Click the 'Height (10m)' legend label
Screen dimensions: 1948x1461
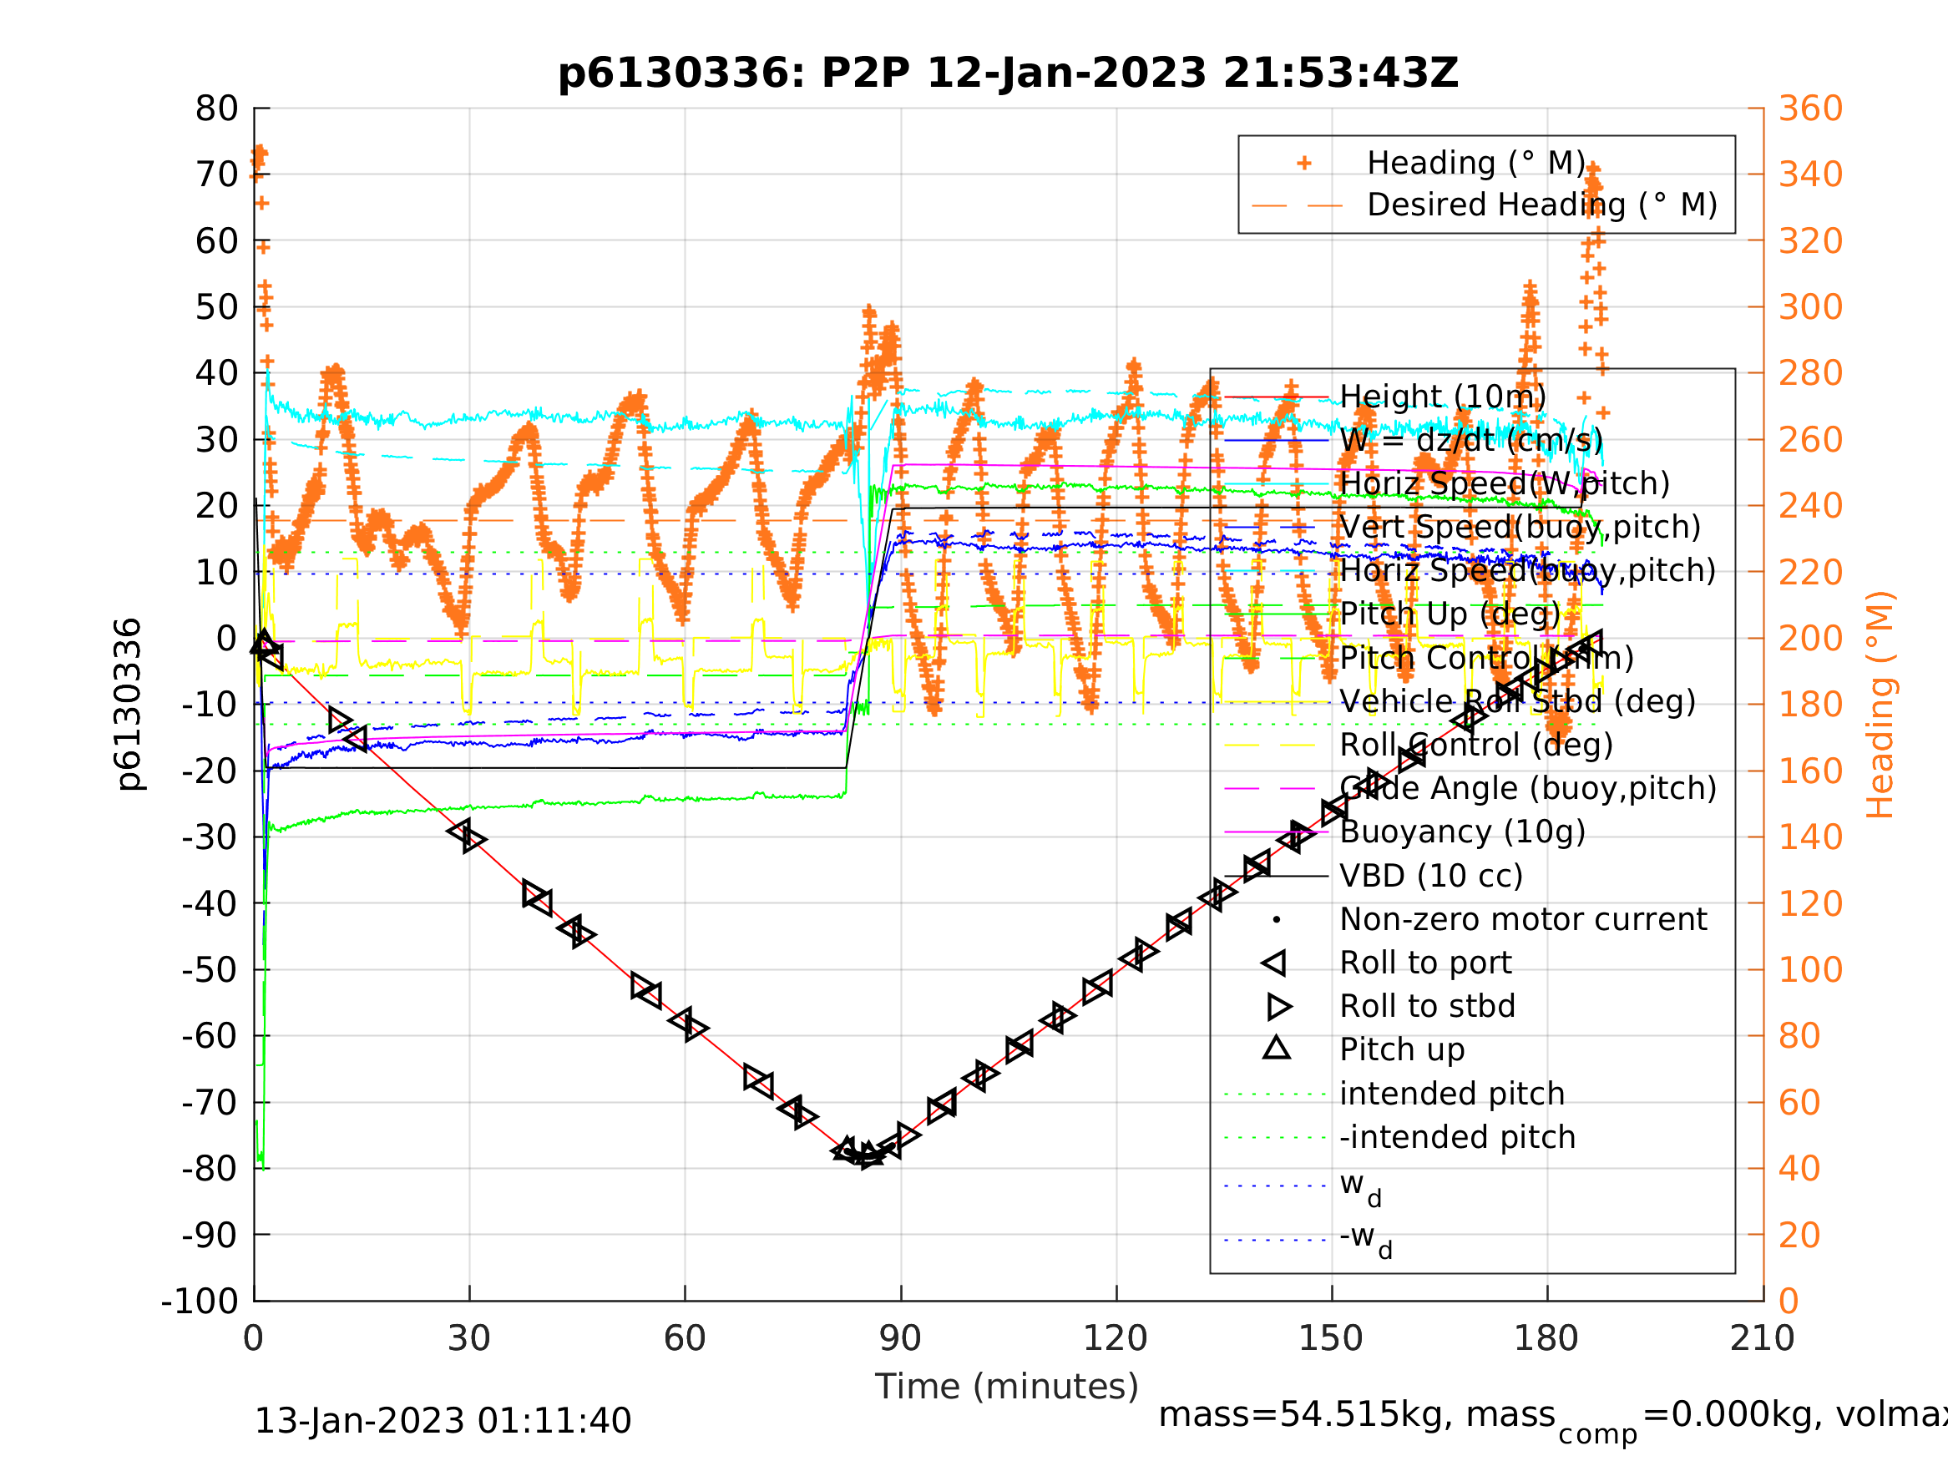1443,397
